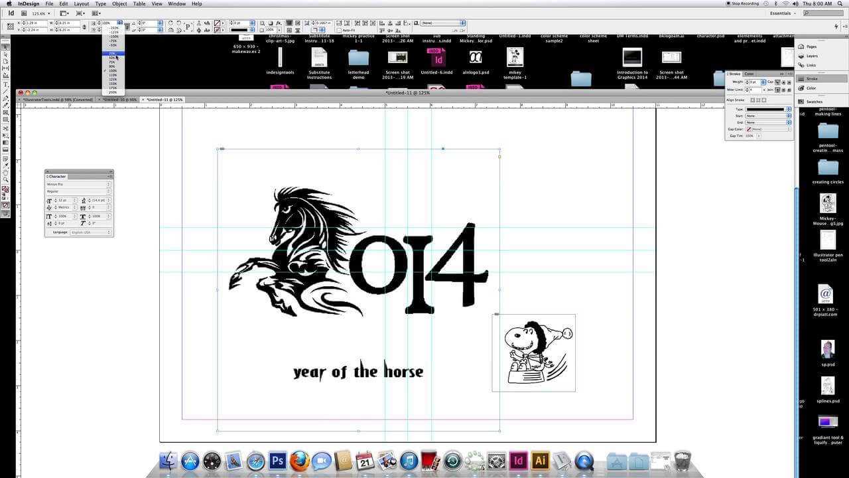Select the Type tool in the toolbox
Image resolution: width=849 pixels, height=478 pixels.
pos(6,84)
